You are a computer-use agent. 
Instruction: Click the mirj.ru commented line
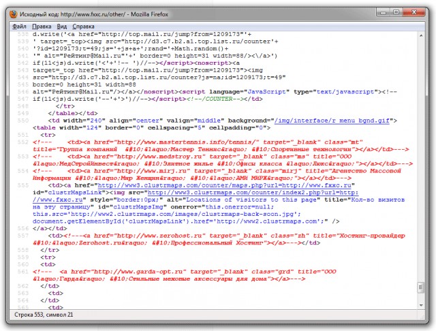point(217,174)
